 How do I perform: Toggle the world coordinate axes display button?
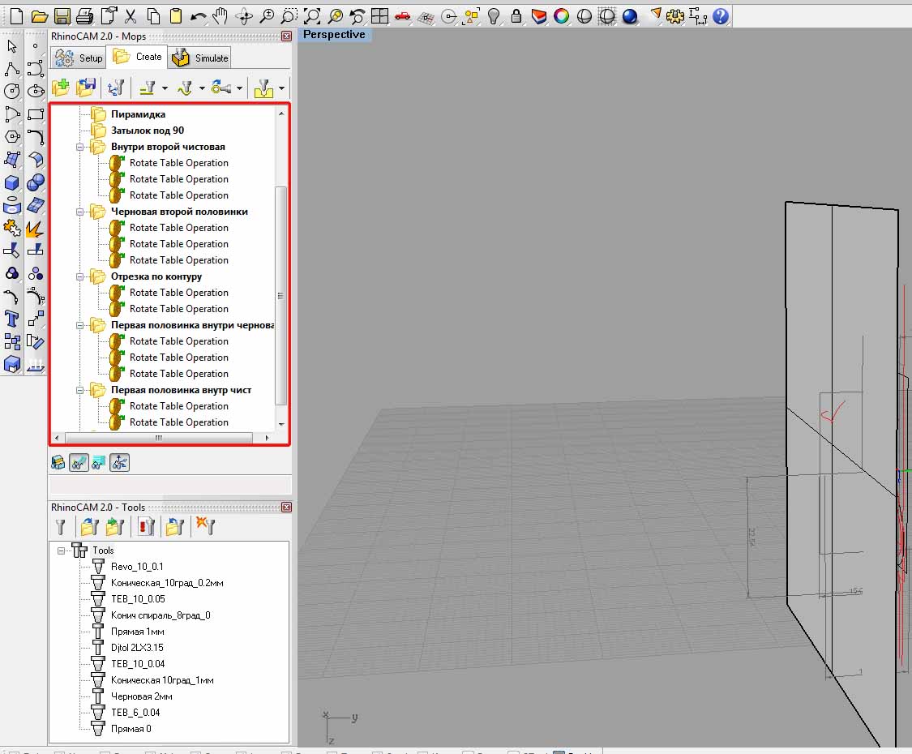click(118, 462)
